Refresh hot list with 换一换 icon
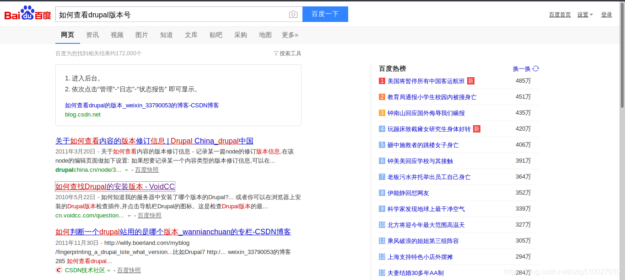Screen dimensions: 625x280 tap(536, 69)
